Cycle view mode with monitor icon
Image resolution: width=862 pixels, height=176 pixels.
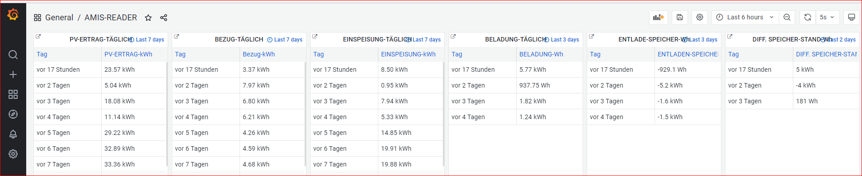point(852,17)
